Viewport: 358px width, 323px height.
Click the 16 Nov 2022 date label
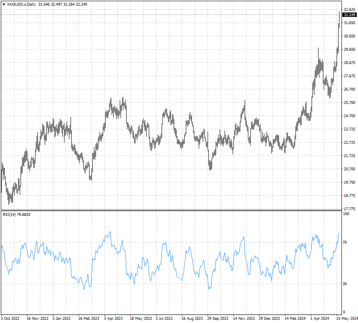[x=37, y=318]
